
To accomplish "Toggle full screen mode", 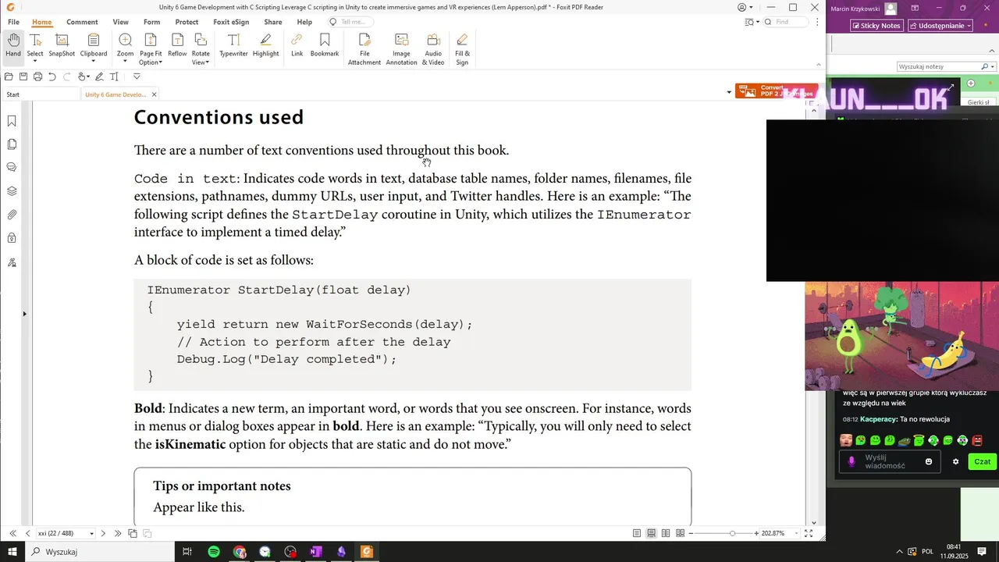I will 809,533.
